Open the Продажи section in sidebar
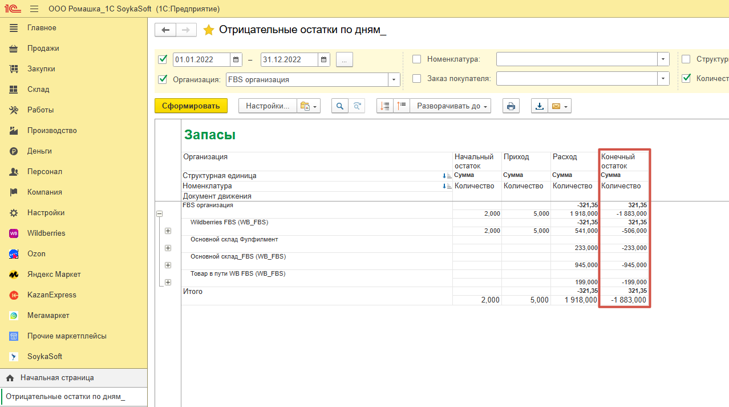The height and width of the screenshot is (407, 729). click(43, 49)
